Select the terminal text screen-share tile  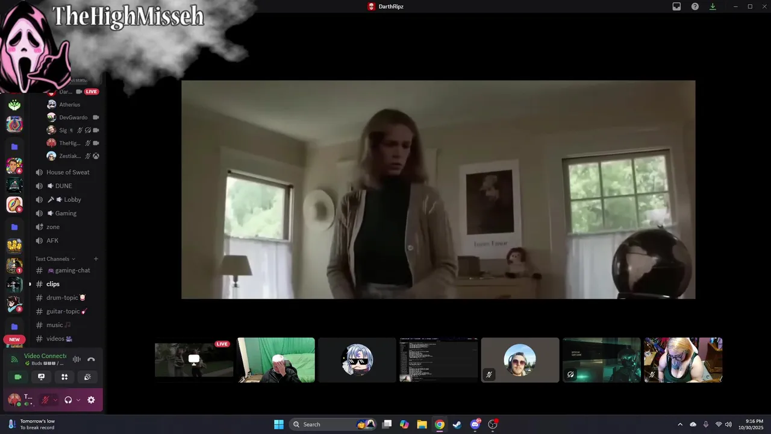pos(439,360)
